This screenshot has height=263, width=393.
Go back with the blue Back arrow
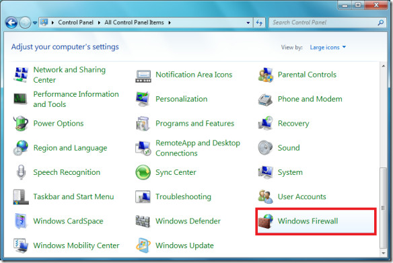[11, 23]
